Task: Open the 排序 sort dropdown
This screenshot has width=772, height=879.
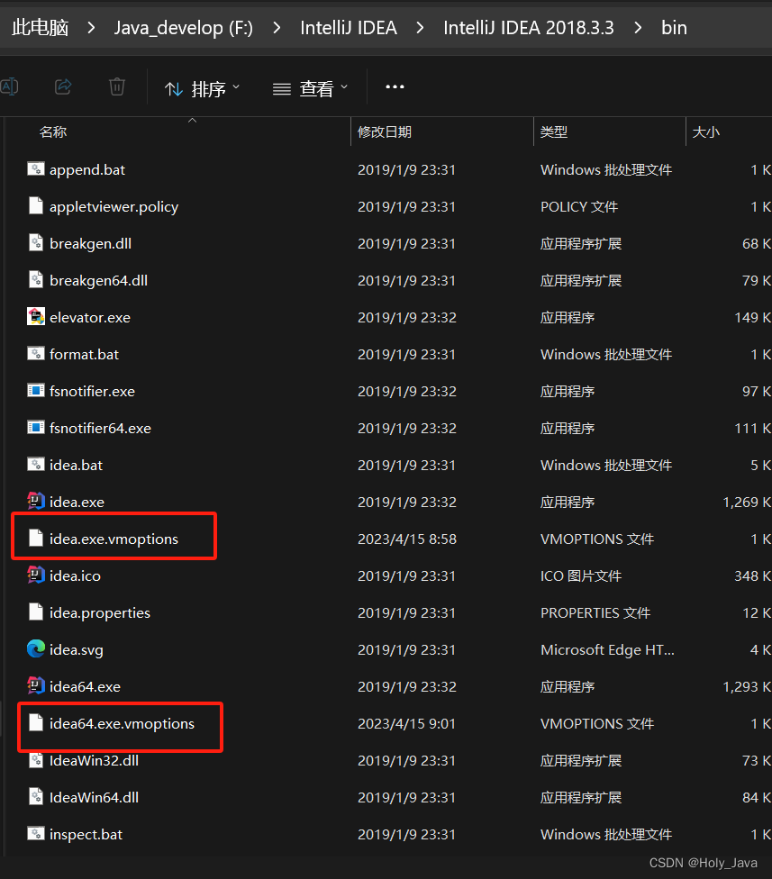Action: (202, 88)
